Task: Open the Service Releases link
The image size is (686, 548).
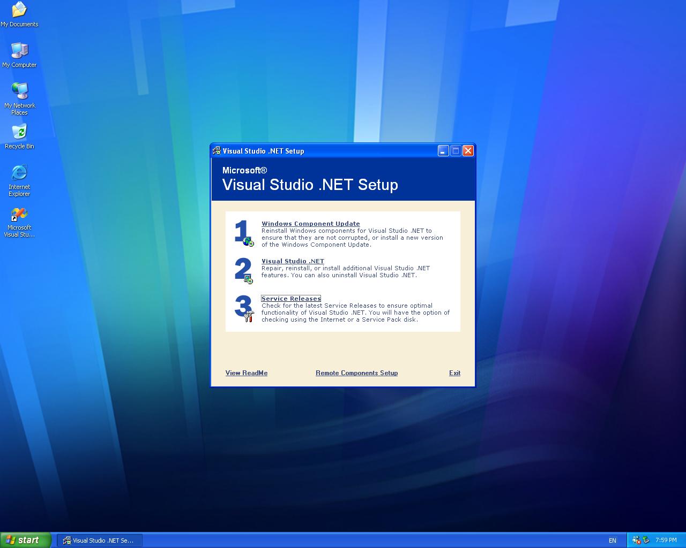Action: pyautogui.click(x=291, y=299)
